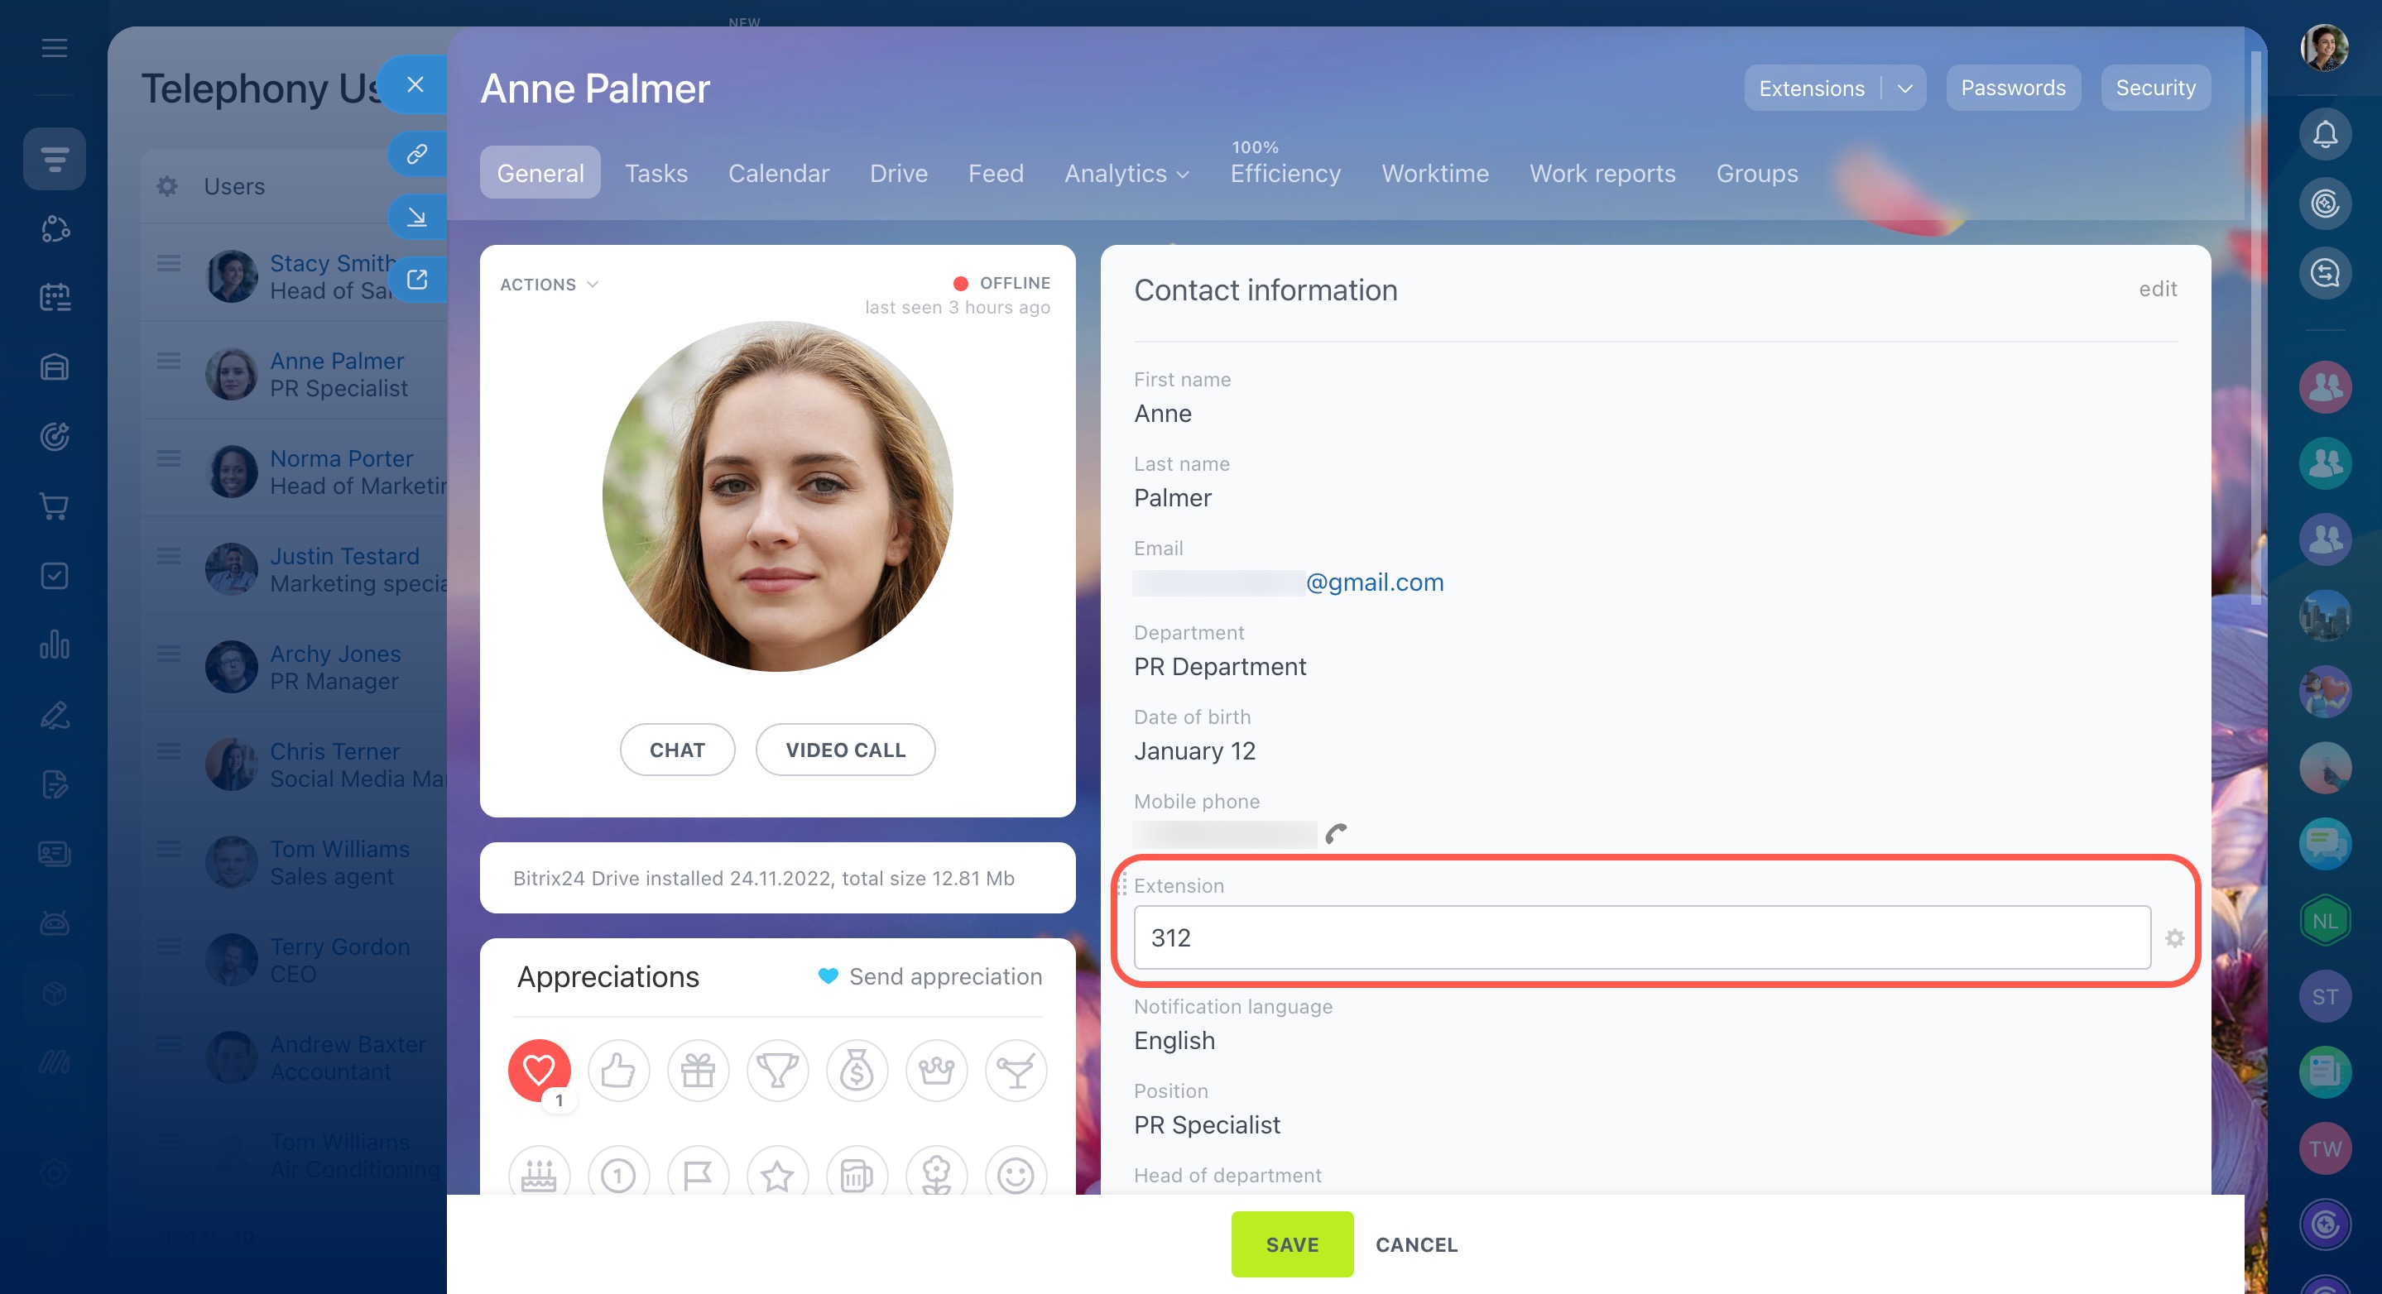Pick the gift box appreciation icon
Image resolution: width=2382 pixels, height=1294 pixels.
coord(699,1071)
